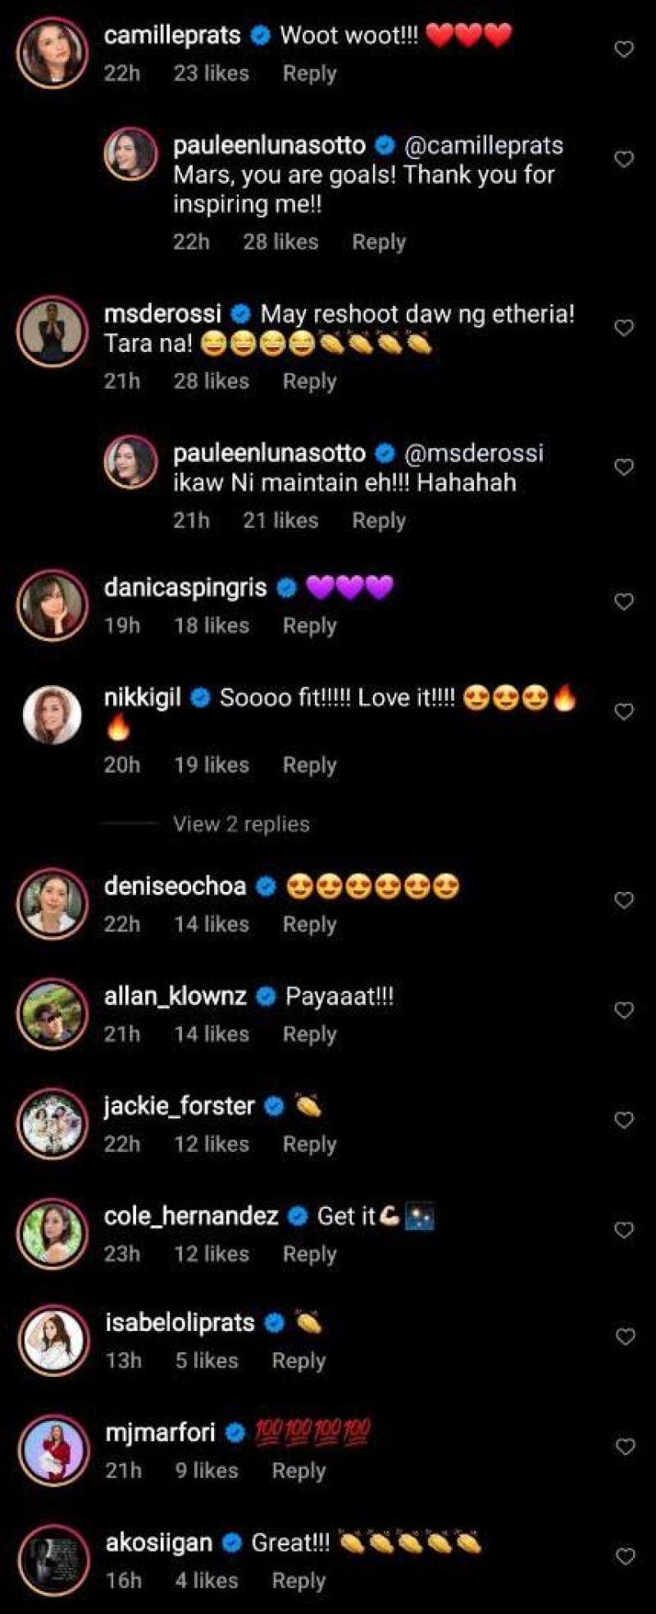Toggle the heart on jackie_forster's comment
656x1614 pixels.
pos(623,1117)
